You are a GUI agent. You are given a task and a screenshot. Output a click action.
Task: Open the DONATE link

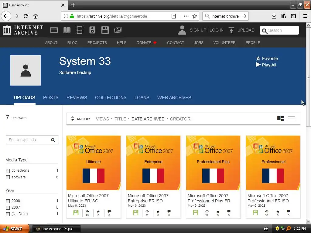pos(146,42)
